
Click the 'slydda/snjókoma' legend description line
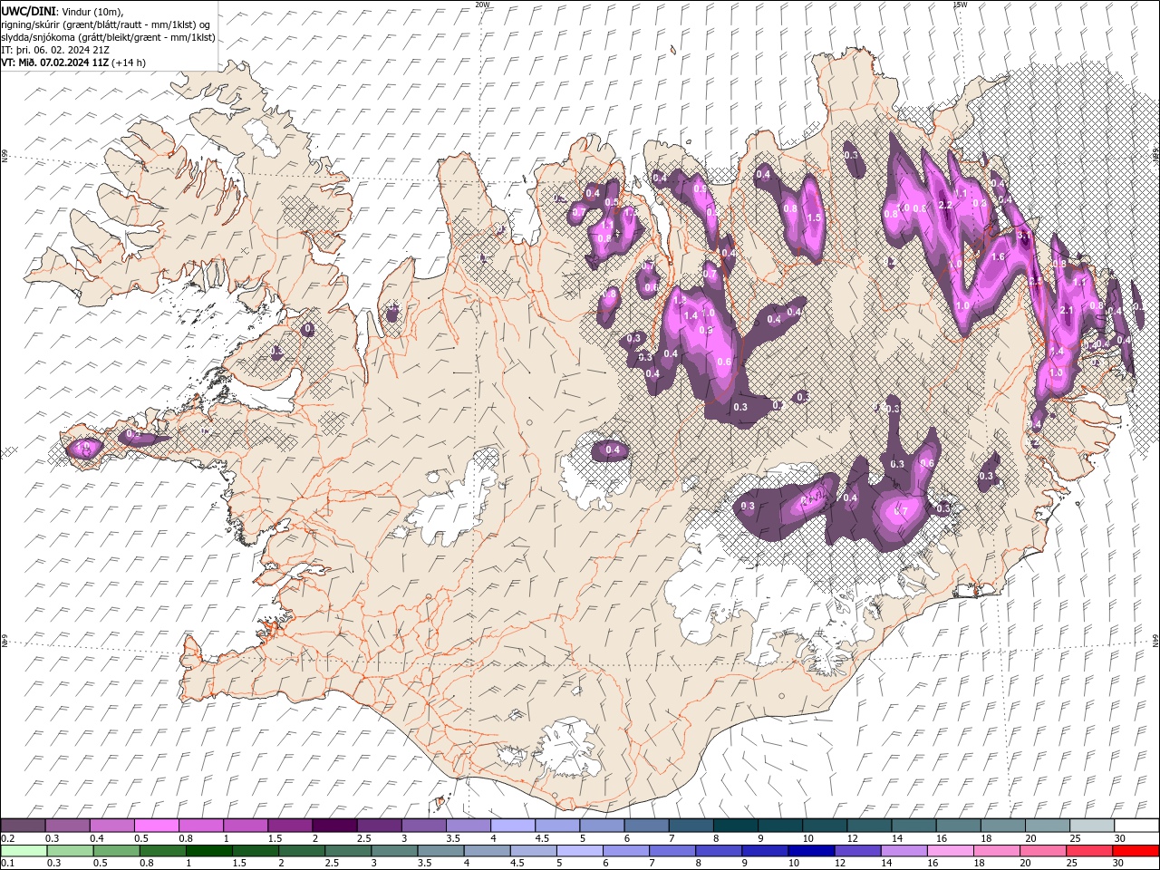[x=108, y=37]
